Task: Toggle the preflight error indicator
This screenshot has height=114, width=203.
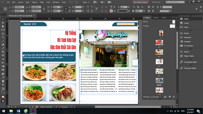Action: pos(60,107)
